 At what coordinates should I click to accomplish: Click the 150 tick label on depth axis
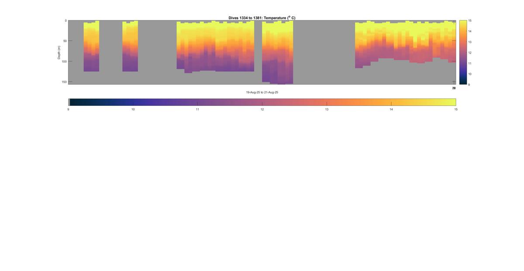tap(64, 82)
